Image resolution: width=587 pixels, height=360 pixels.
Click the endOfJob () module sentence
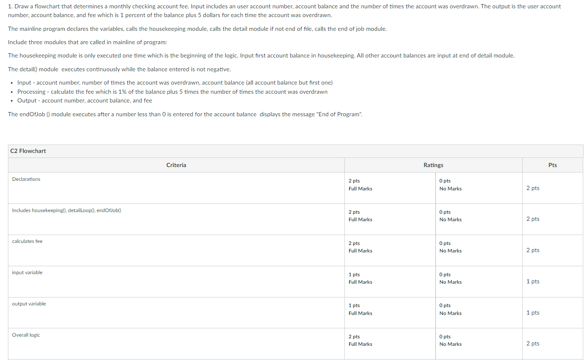(185, 114)
